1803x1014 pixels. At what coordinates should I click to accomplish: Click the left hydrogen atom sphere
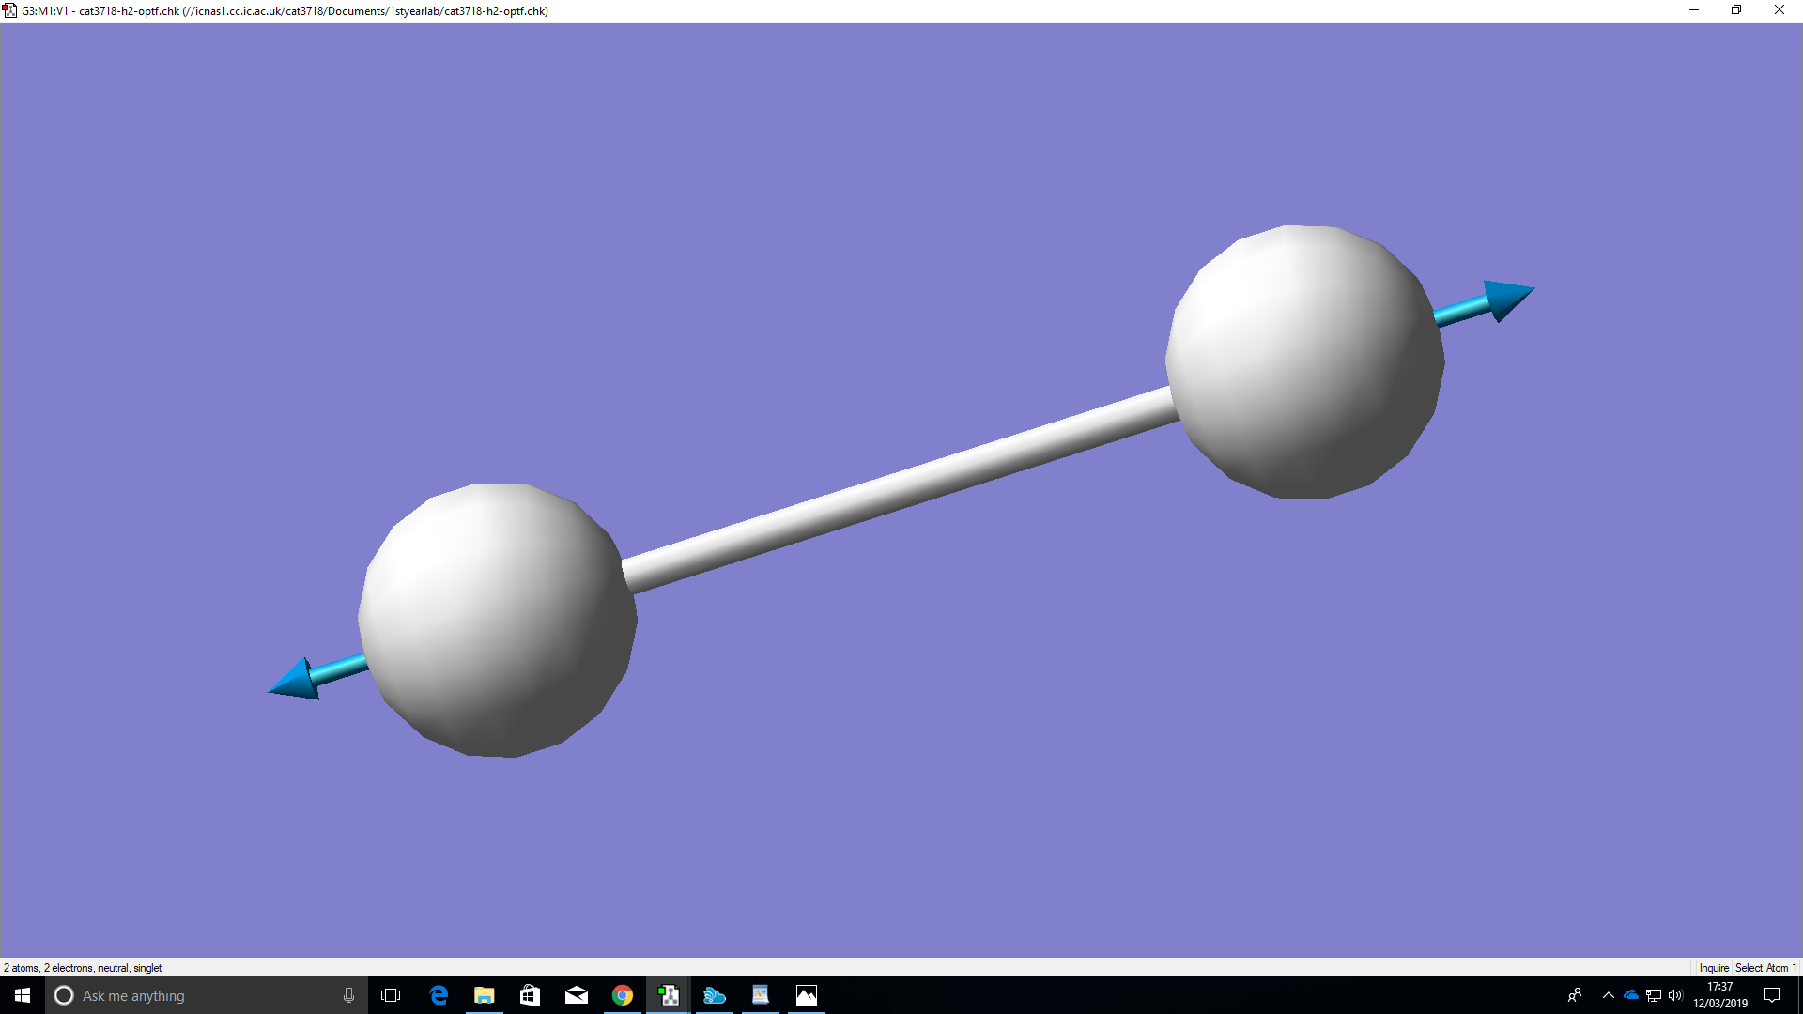497,620
